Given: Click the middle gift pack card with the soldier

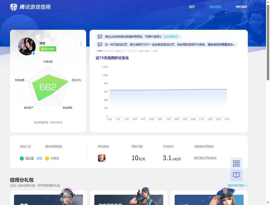Looking at the screenshot, I should tap(129, 197).
